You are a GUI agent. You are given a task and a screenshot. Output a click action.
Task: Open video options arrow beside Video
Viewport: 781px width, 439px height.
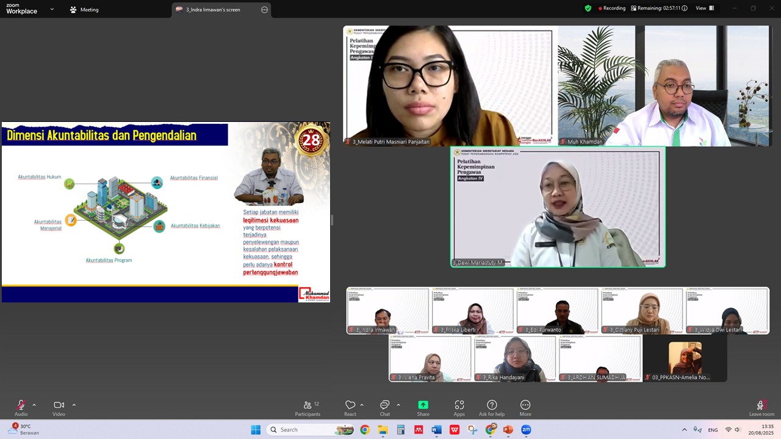click(x=74, y=405)
